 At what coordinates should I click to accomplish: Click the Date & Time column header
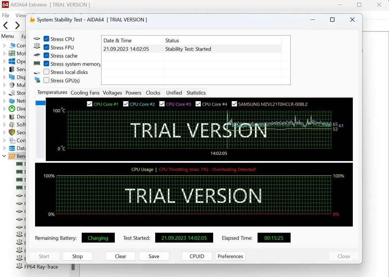click(133, 41)
